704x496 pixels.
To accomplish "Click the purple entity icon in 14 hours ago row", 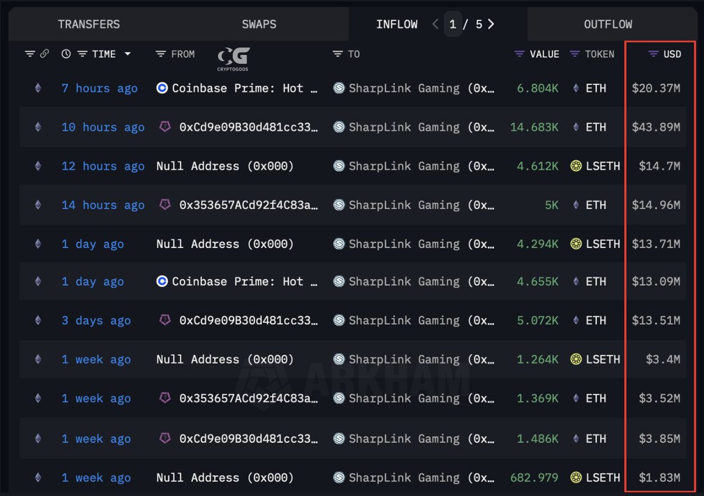I will [165, 204].
